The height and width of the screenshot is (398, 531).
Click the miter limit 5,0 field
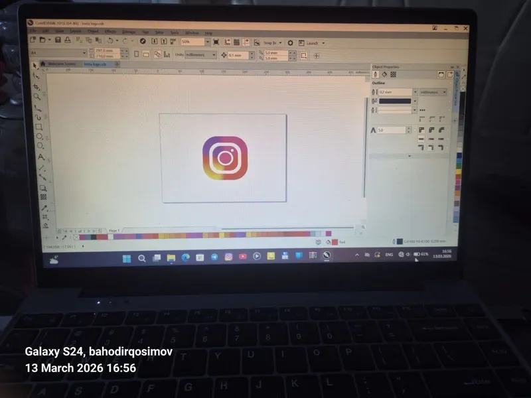pyautogui.click(x=392, y=130)
